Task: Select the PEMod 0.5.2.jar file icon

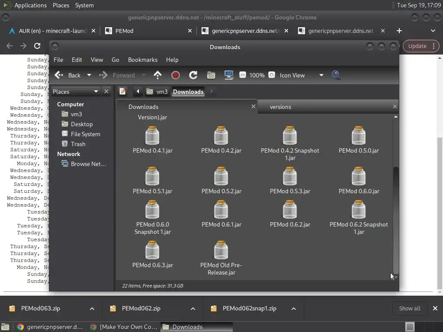Action: click(221, 176)
